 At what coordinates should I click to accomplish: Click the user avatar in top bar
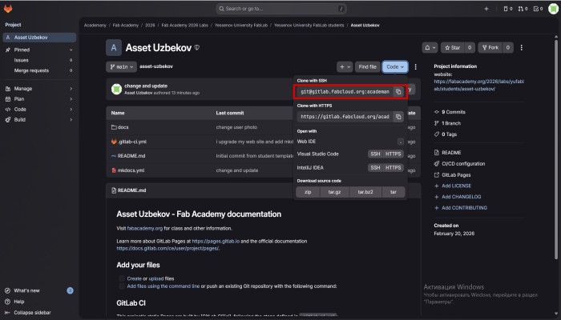tap(553, 9)
